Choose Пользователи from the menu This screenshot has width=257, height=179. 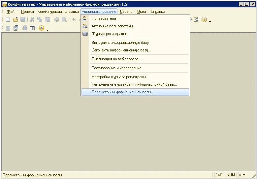[x=135, y=18]
